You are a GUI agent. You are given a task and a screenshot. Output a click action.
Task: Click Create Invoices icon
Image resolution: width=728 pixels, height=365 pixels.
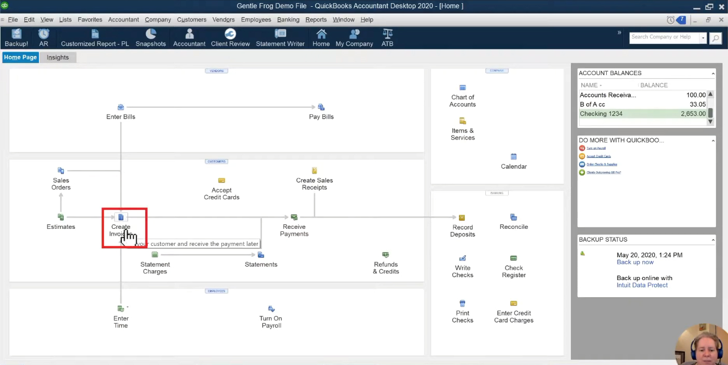point(121,217)
